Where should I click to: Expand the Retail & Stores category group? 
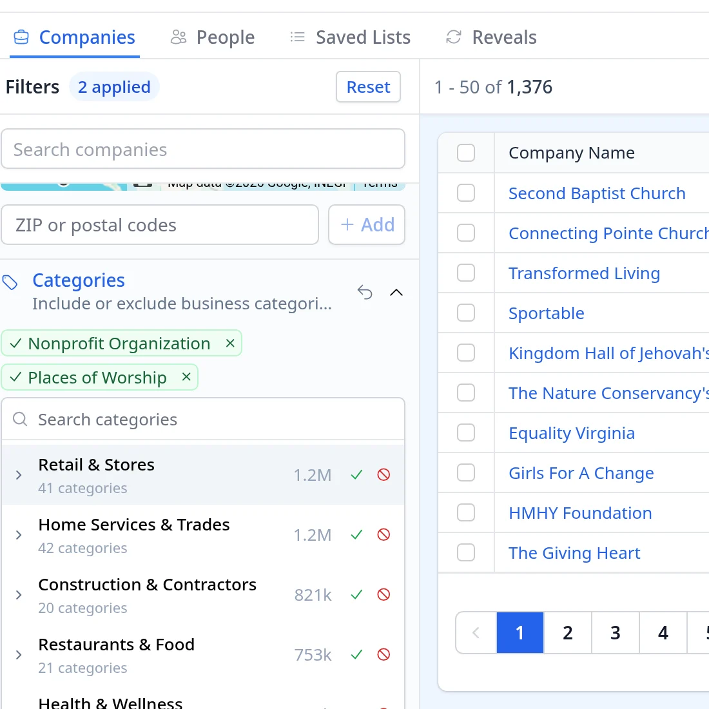coord(19,475)
